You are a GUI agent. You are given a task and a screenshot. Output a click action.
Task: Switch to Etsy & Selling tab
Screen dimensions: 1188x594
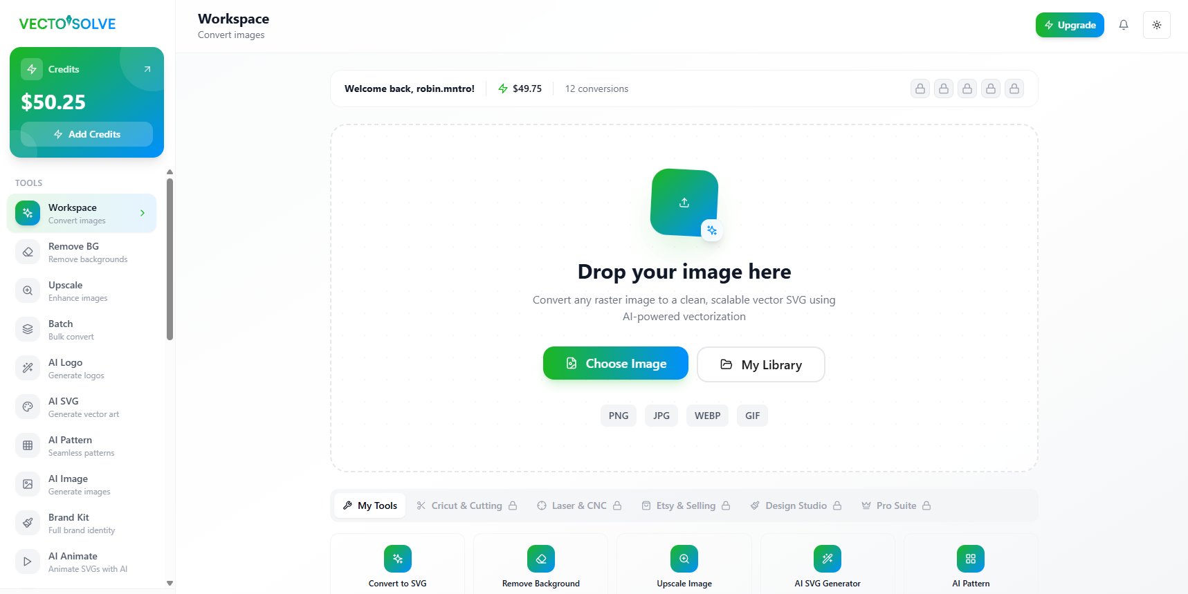coord(686,505)
